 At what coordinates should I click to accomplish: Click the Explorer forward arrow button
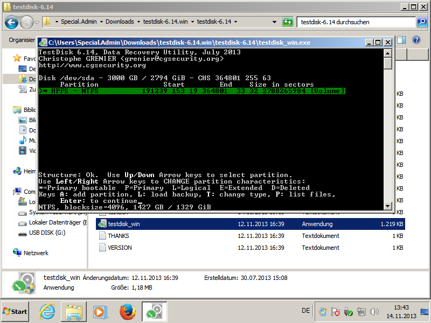tap(26, 22)
